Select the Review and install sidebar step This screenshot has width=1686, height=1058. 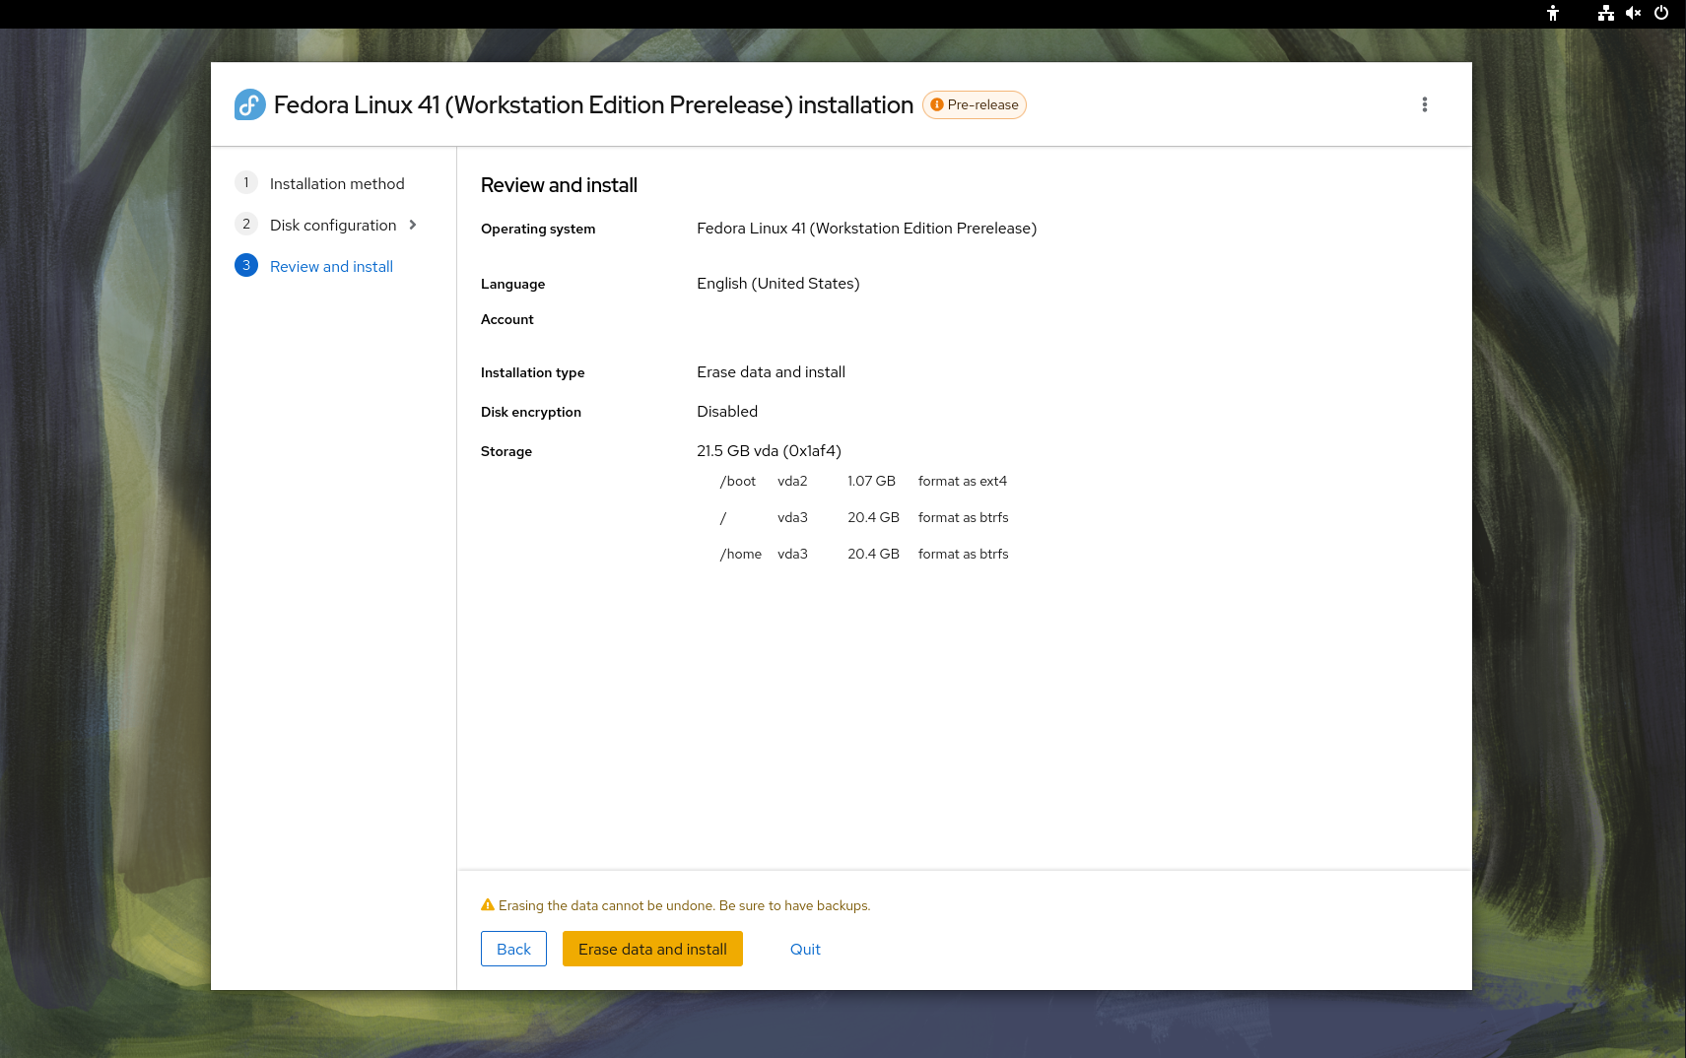[x=331, y=267]
